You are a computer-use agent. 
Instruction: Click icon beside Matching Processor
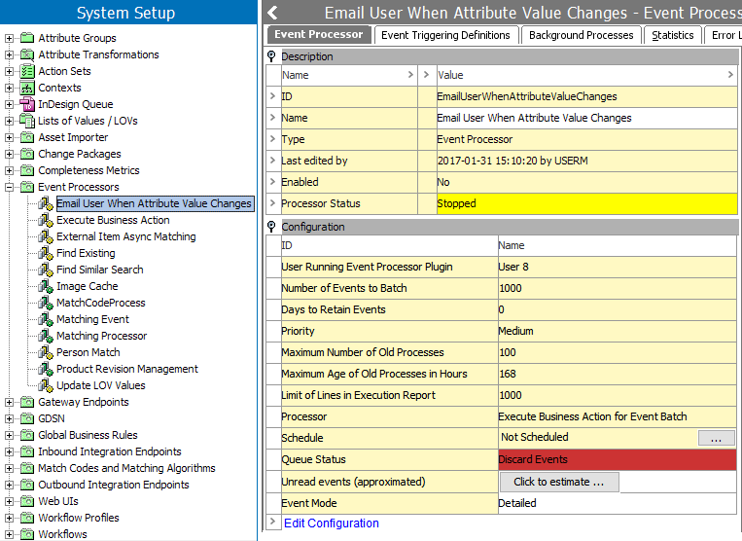coord(46,336)
